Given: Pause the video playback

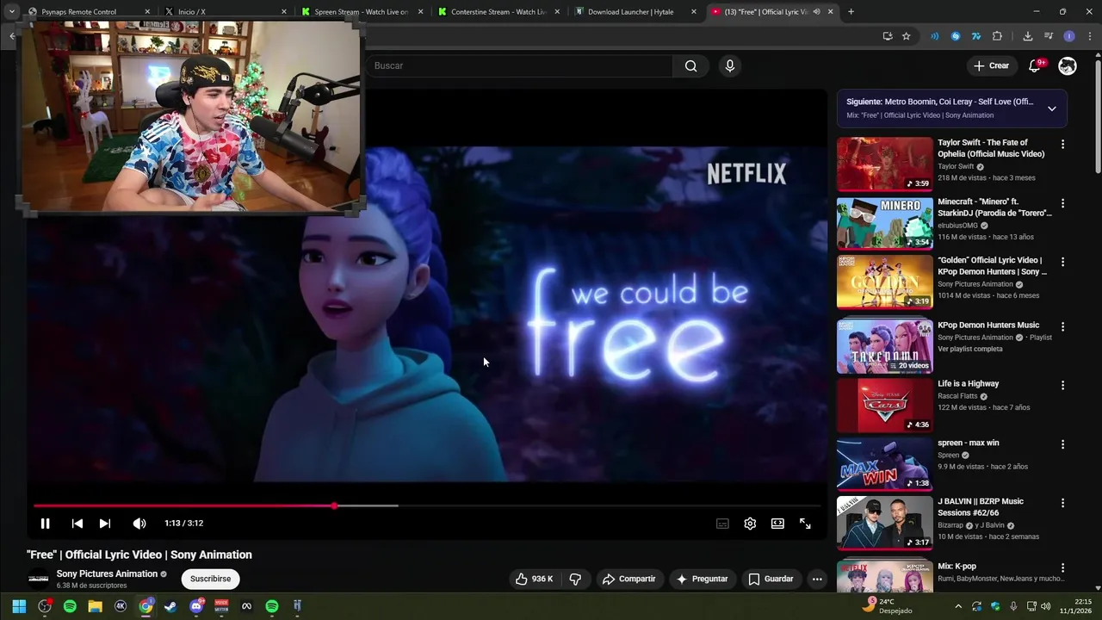Looking at the screenshot, I should pyautogui.click(x=46, y=524).
